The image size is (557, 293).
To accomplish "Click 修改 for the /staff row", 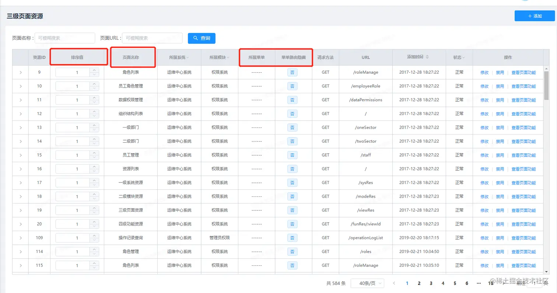I will pos(484,156).
